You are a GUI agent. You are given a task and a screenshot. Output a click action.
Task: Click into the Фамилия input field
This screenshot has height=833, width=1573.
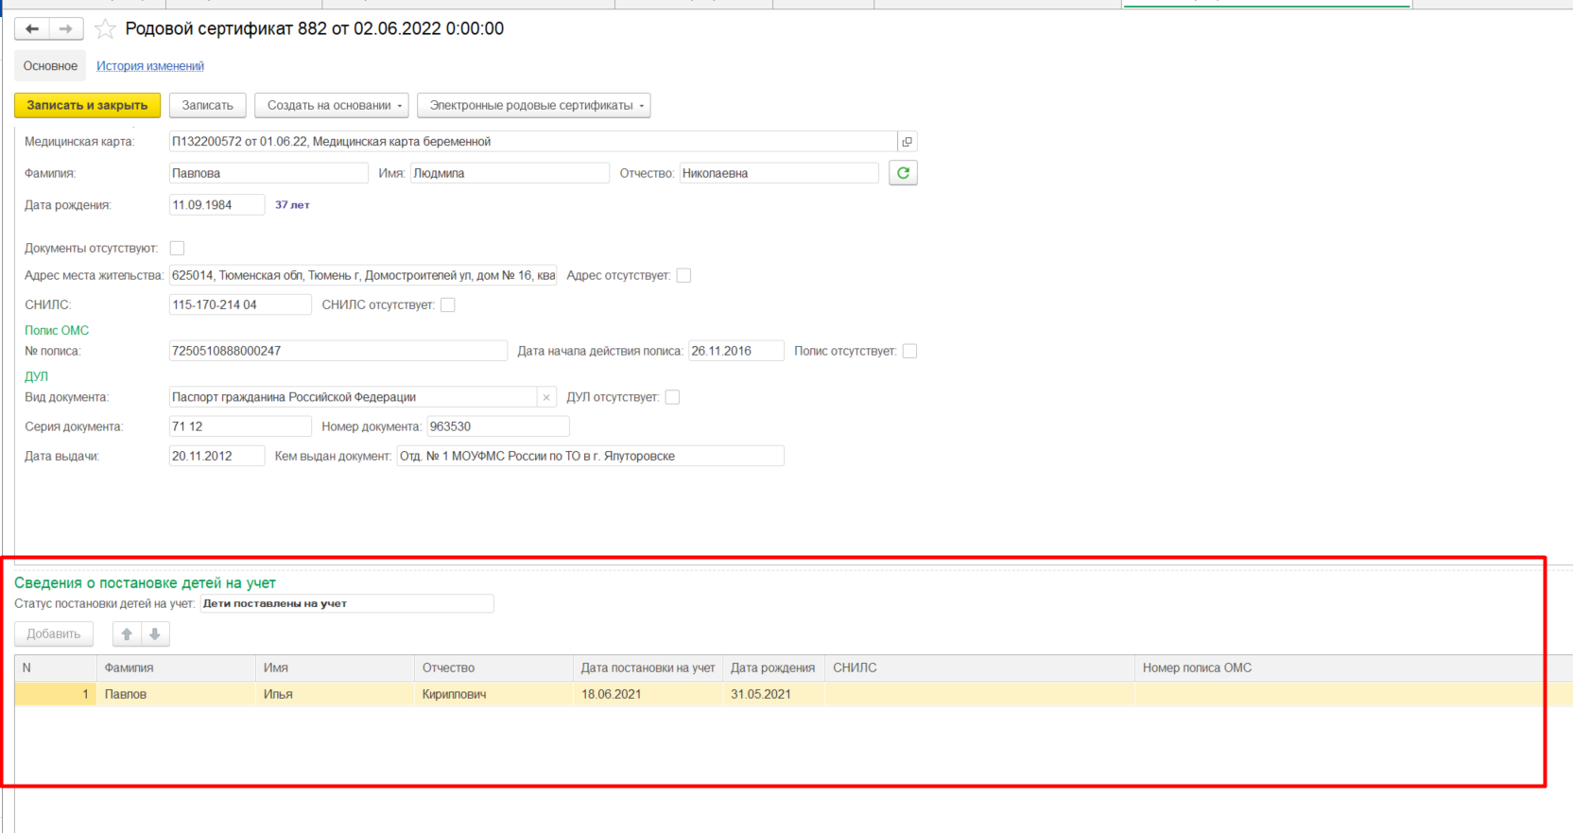tap(268, 173)
